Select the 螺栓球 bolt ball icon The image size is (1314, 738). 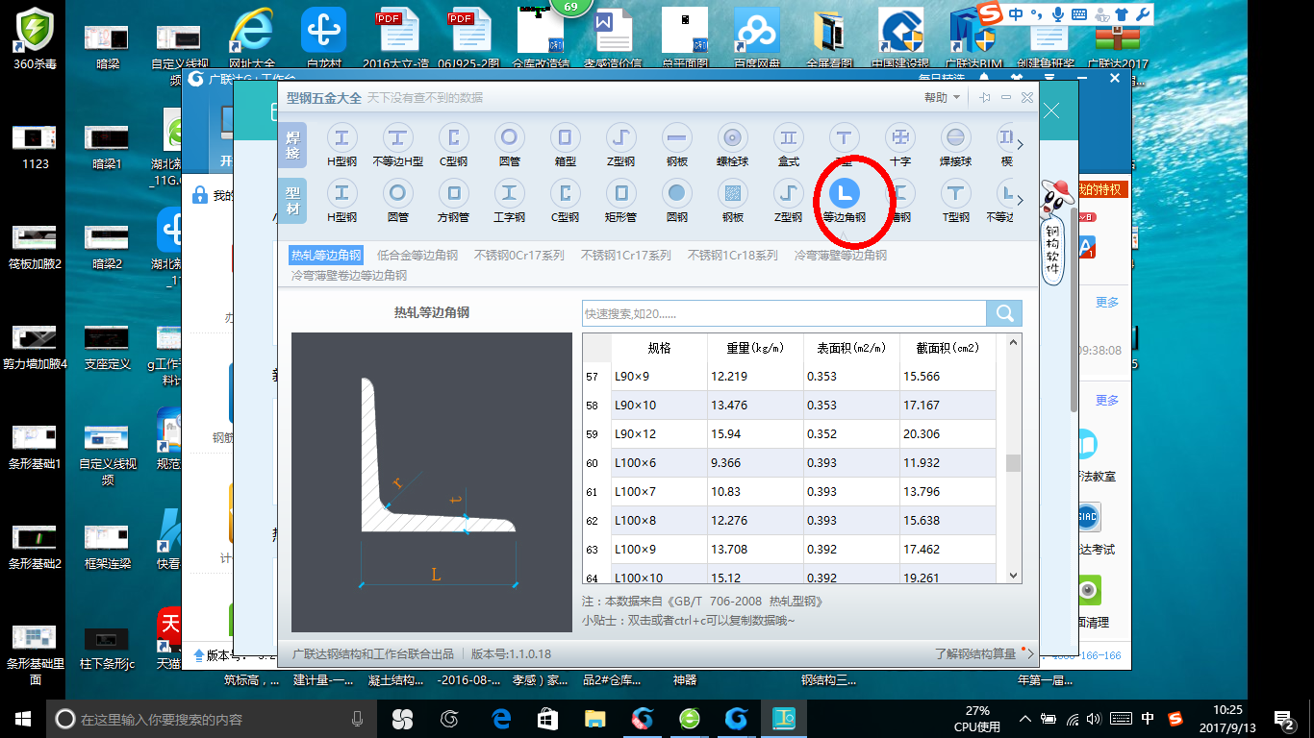tap(732, 137)
